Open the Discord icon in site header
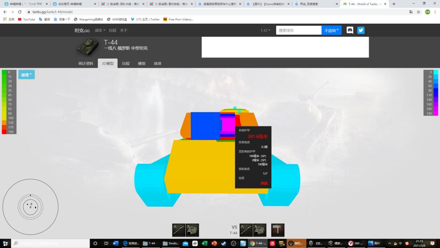Screen dimensions: 440x248 350,30
